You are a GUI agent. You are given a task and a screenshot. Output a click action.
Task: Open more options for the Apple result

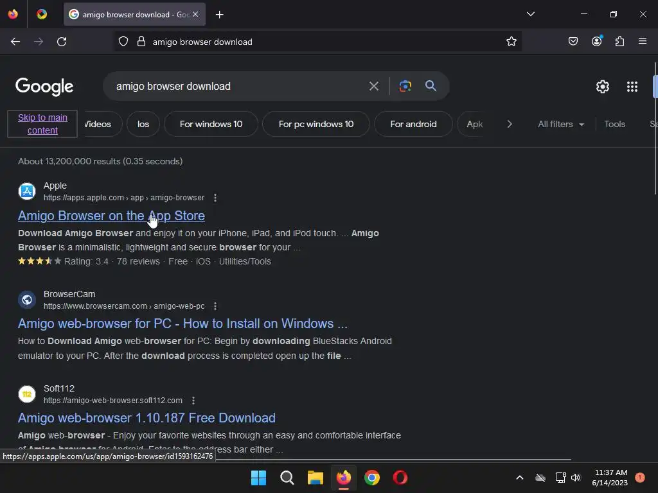[215, 198]
